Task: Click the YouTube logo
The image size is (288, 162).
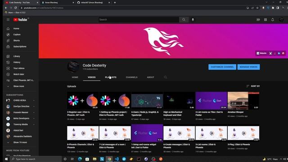Action: pos(20,20)
